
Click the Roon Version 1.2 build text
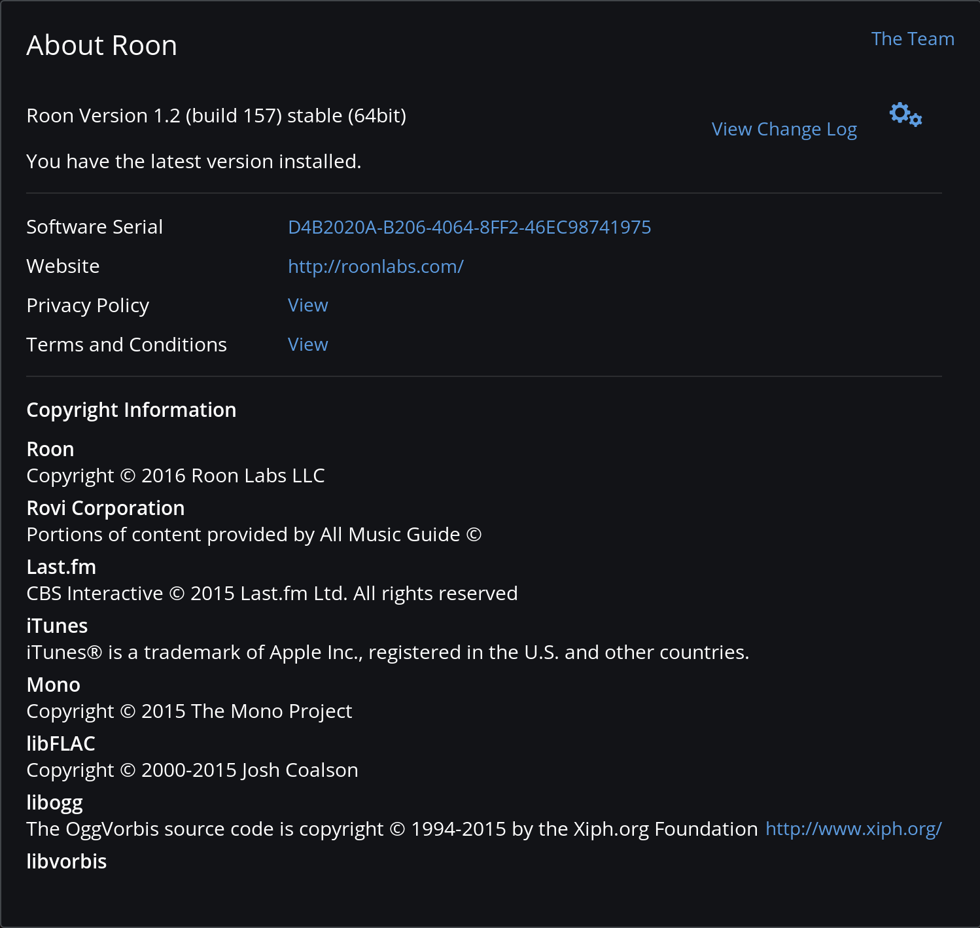(x=216, y=116)
